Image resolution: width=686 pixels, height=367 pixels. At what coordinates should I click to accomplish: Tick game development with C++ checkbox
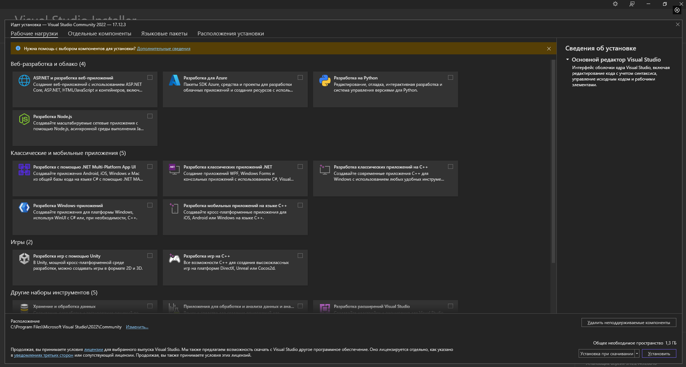tap(300, 255)
